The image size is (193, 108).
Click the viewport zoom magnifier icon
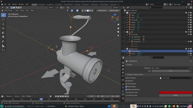click(x=118, y=25)
